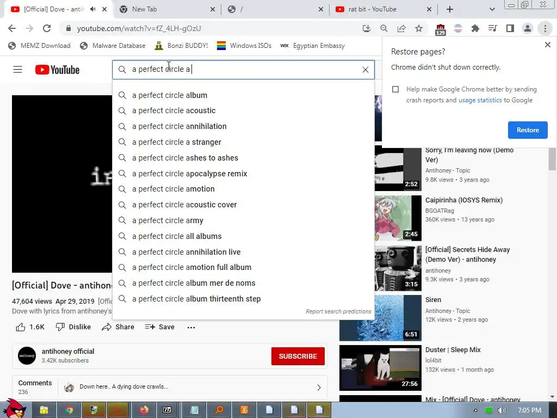The width and height of the screenshot is (557, 418).
Task: Open the Malware Database bookmark
Action: click(113, 46)
